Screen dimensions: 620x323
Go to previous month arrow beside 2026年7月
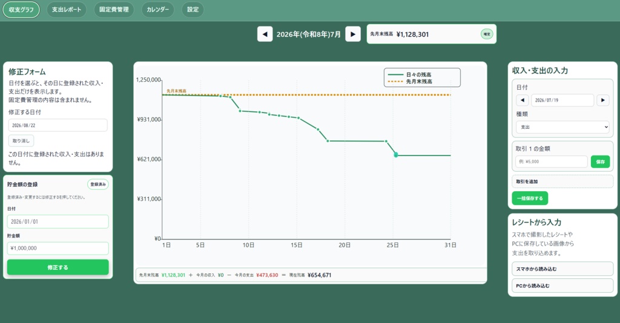click(x=265, y=34)
